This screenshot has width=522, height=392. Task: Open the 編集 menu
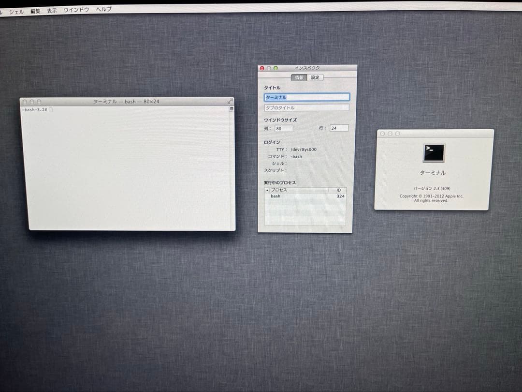(35, 10)
